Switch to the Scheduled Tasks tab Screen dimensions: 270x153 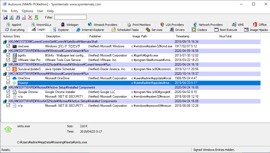click(125, 30)
